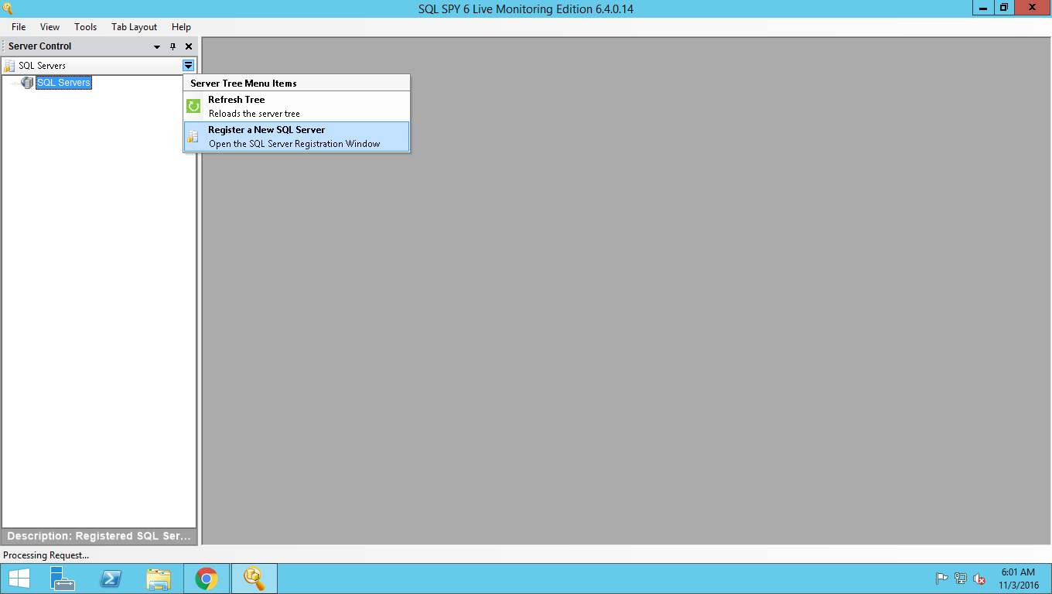Screen dimensions: 1052x594
Task: Open the Tab Layout menu
Action: pyautogui.click(x=134, y=27)
